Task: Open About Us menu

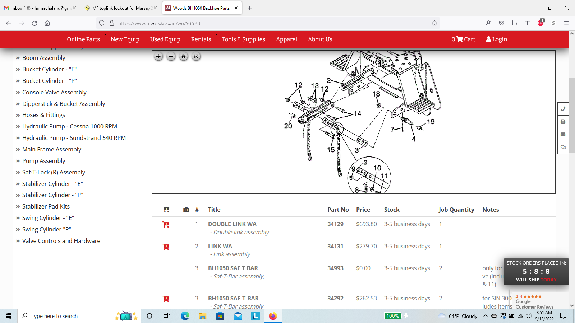Action: pos(320,39)
